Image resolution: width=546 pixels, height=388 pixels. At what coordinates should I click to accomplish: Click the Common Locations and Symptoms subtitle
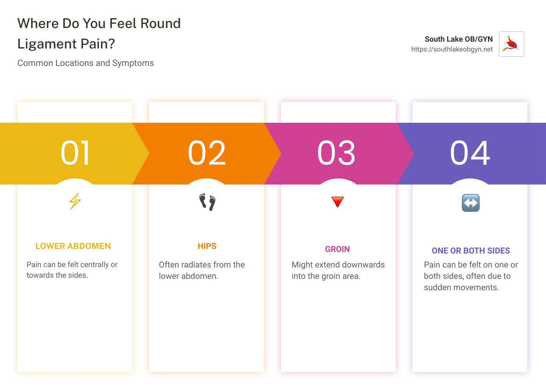pos(86,63)
